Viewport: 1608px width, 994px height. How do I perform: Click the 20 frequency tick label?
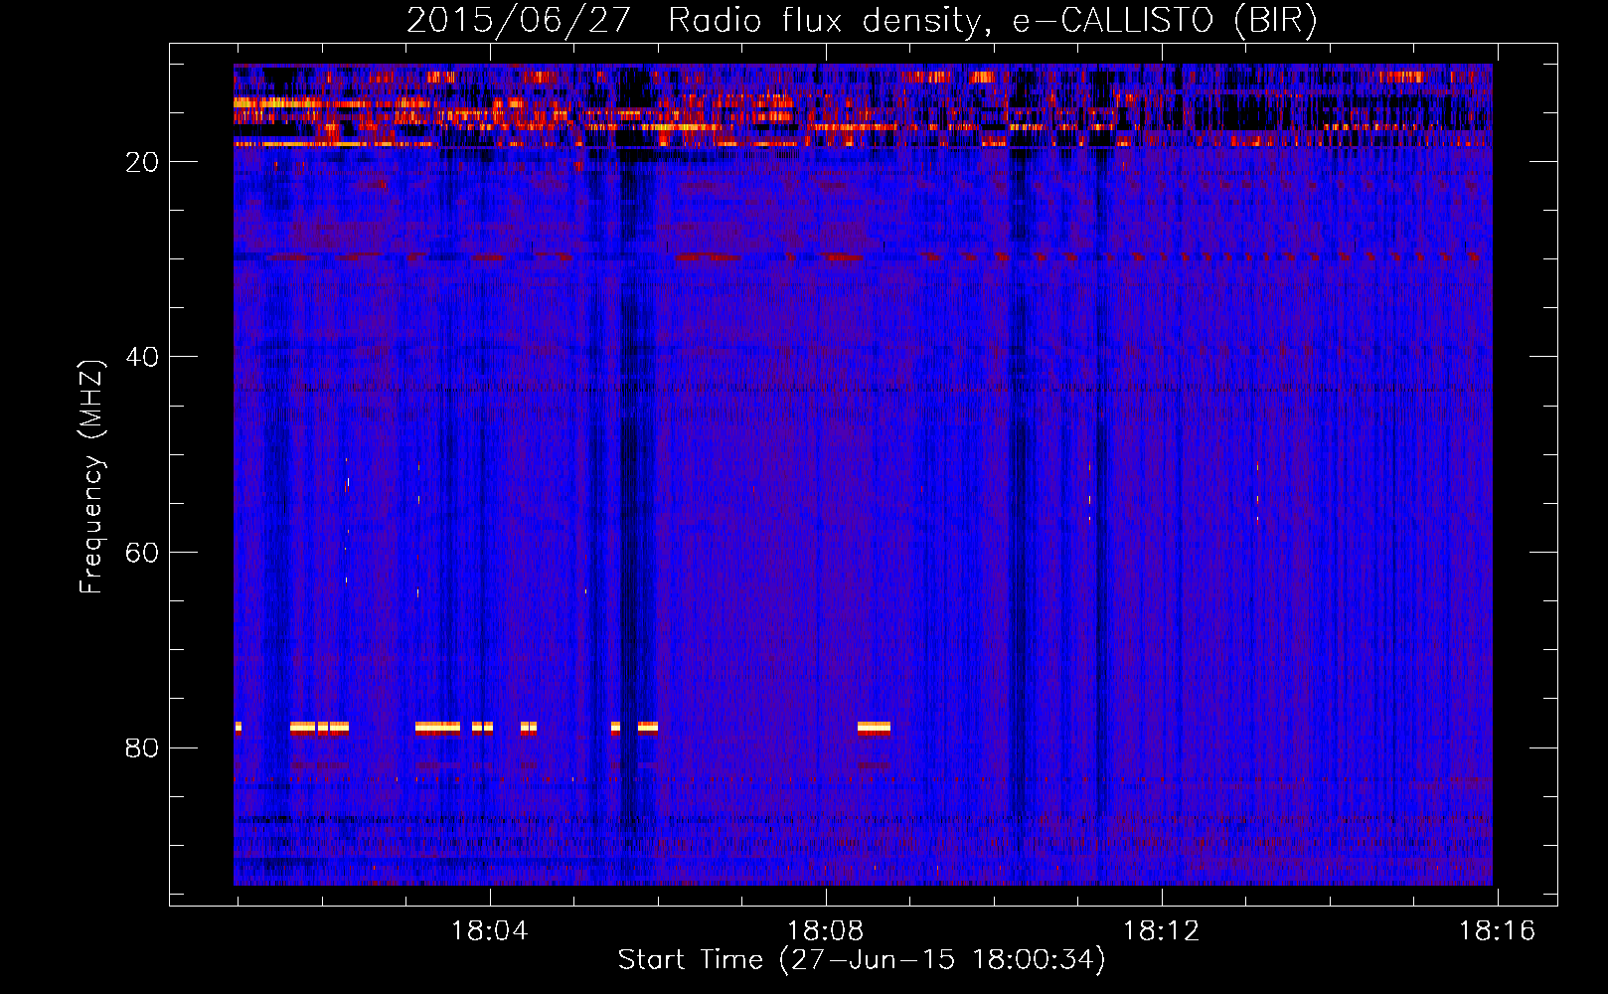point(142,162)
